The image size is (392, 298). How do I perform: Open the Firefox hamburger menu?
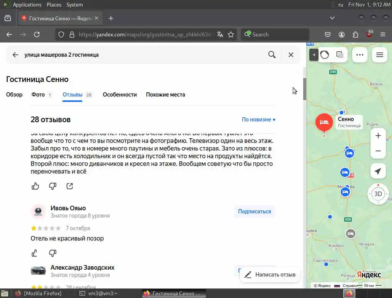tap(383, 34)
